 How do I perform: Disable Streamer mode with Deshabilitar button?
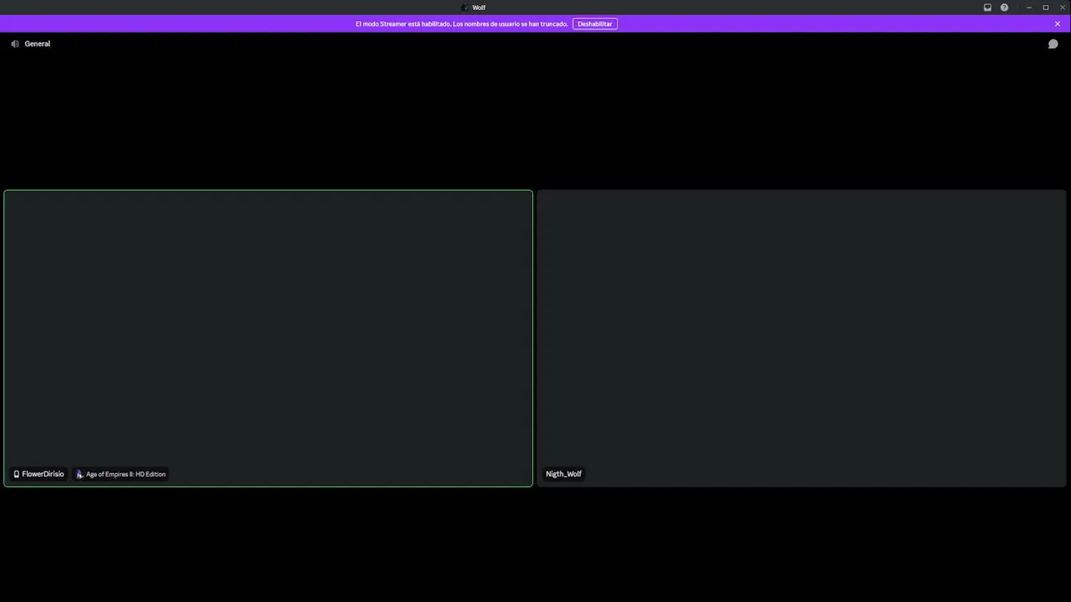(595, 23)
